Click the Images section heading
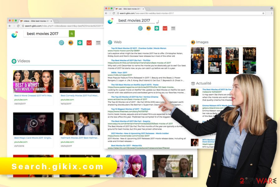This screenshot has height=187, width=280. [202, 42]
